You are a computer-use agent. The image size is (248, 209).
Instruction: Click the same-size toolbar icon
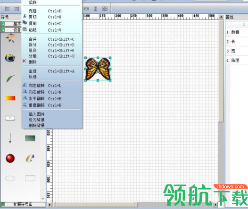click(x=105, y=9)
